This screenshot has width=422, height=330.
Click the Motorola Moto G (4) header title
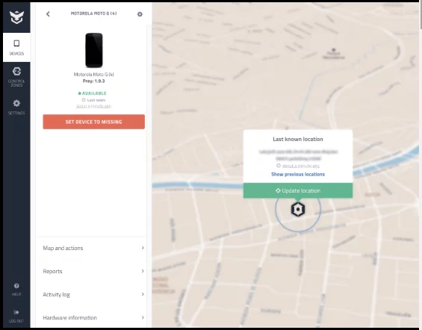coord(93,13)
